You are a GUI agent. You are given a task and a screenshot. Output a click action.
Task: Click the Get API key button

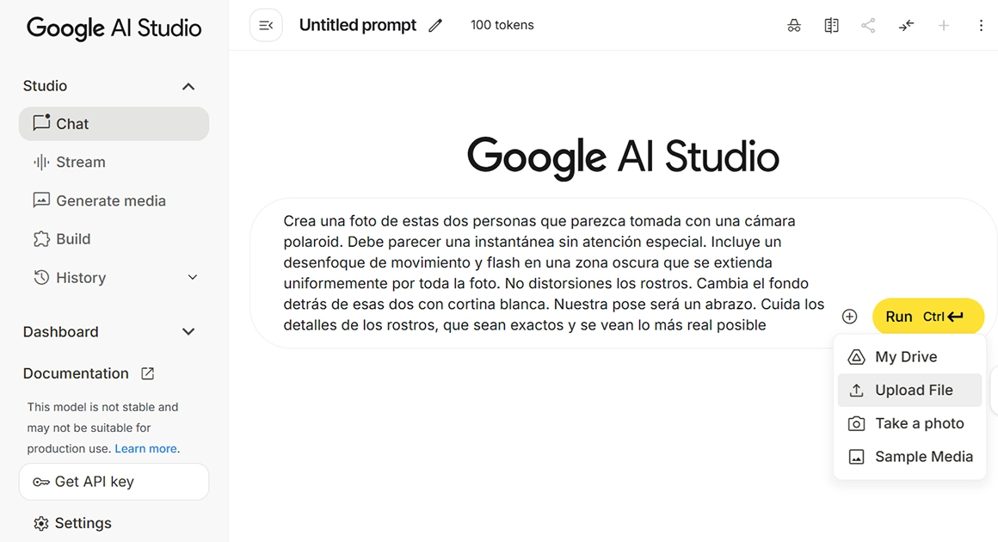click(114, 482)
